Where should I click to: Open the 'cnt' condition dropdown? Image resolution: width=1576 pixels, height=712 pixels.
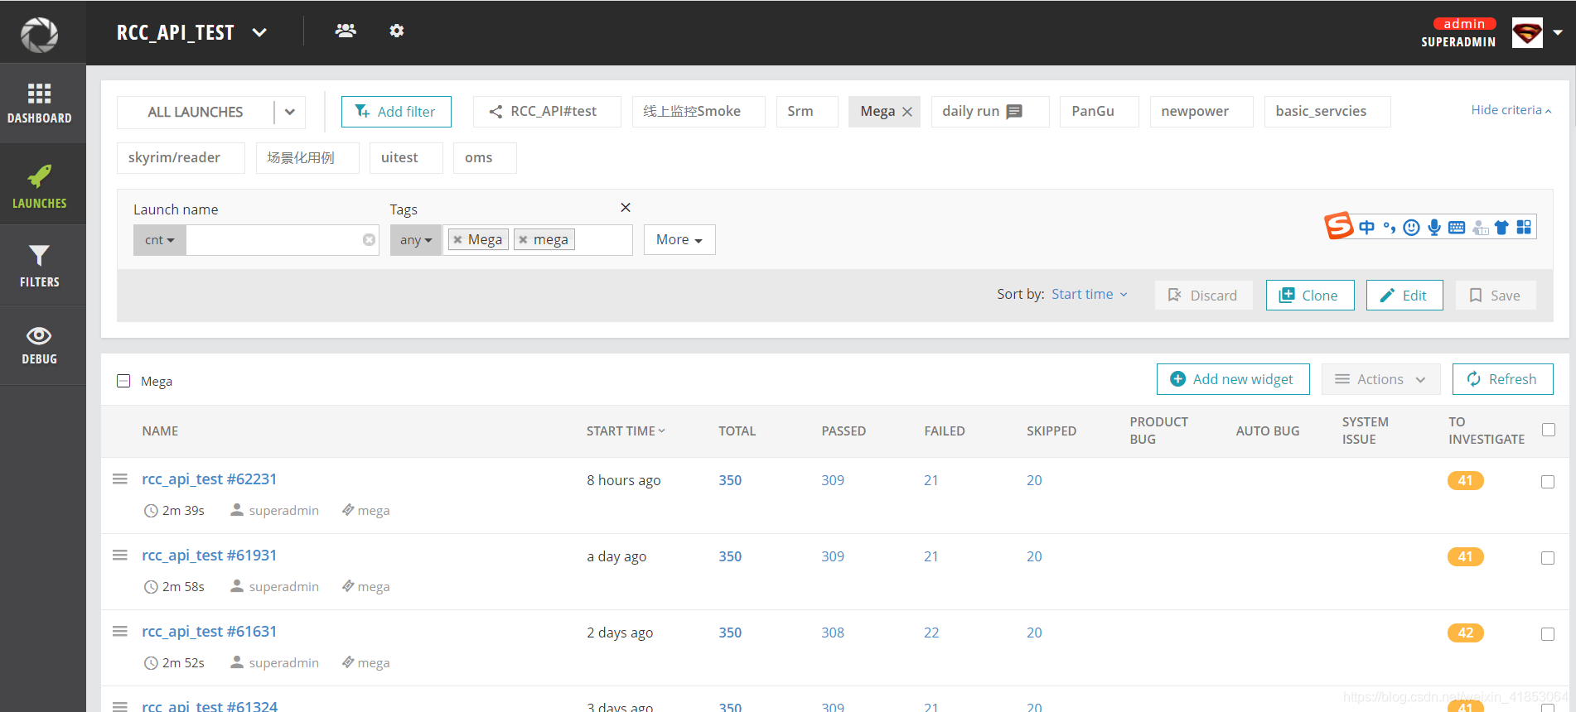(160, 240)
